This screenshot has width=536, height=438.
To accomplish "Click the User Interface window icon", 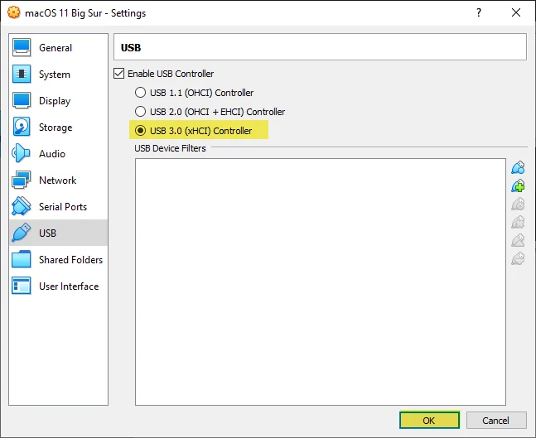I will coord(22,286).
